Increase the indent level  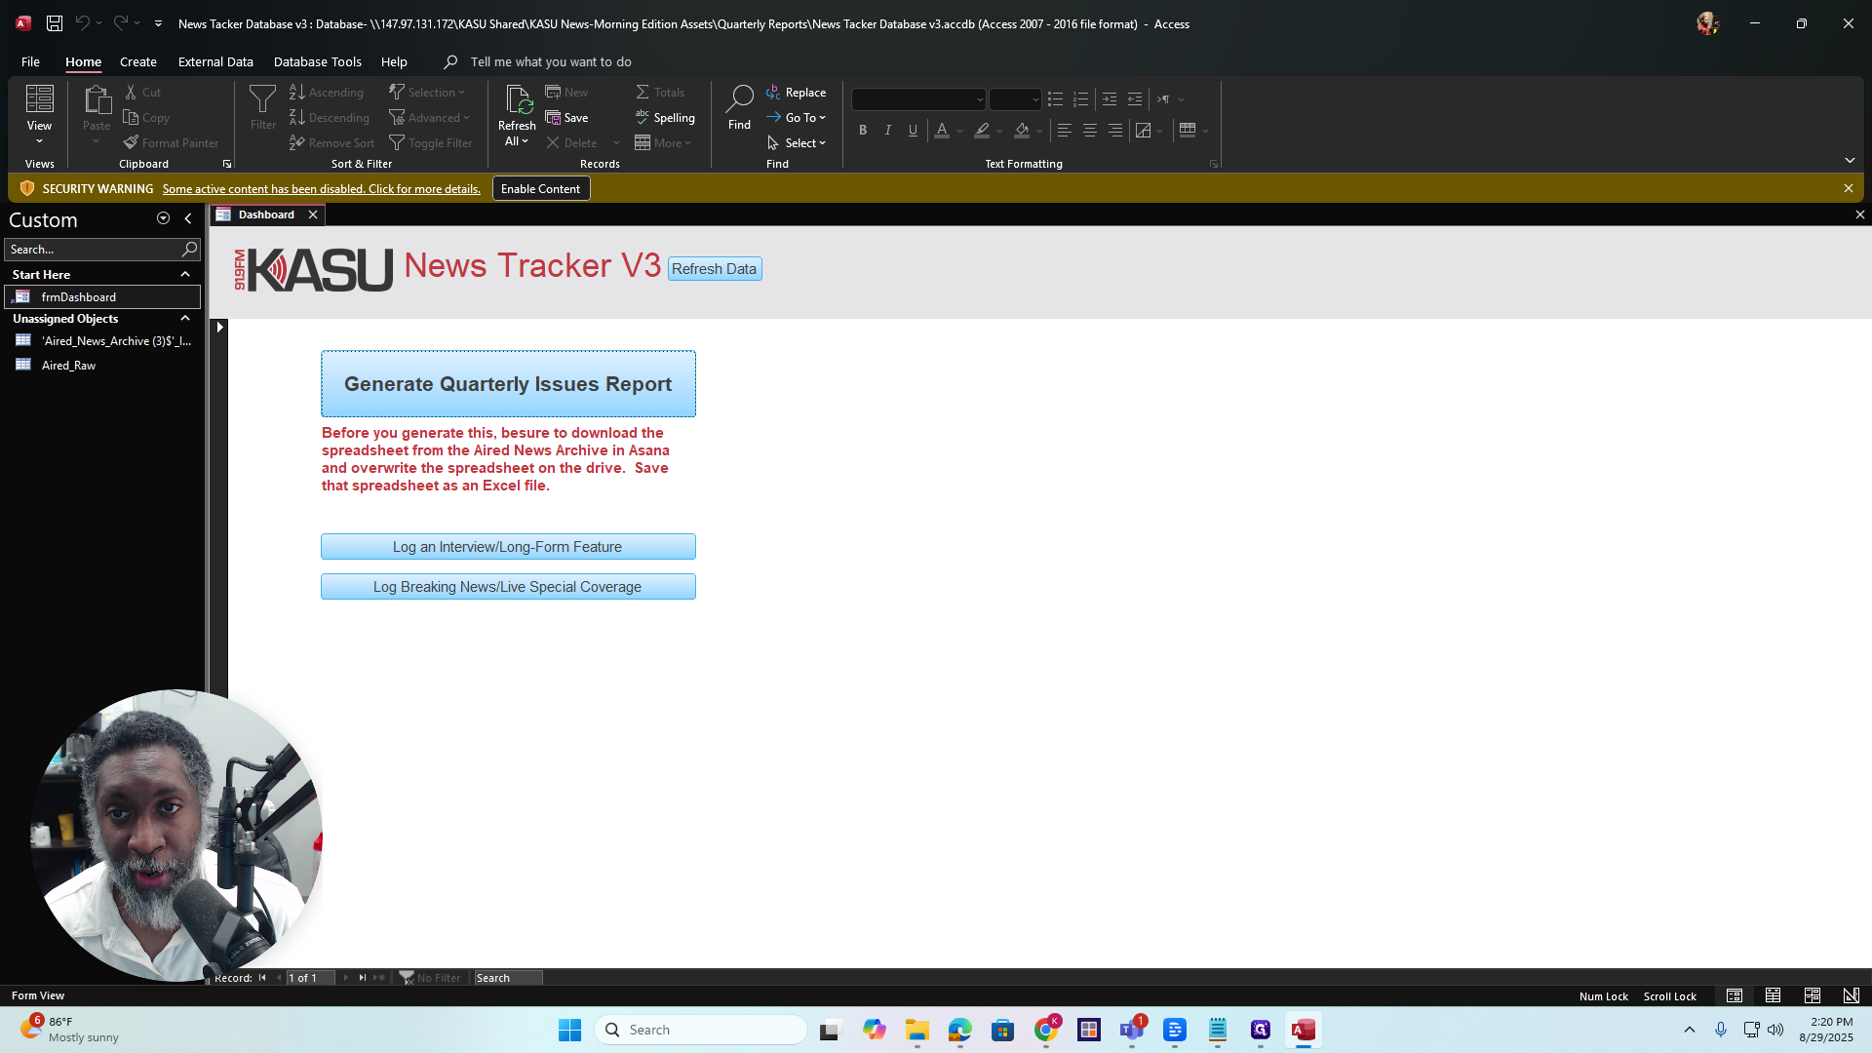(1110, 99)
